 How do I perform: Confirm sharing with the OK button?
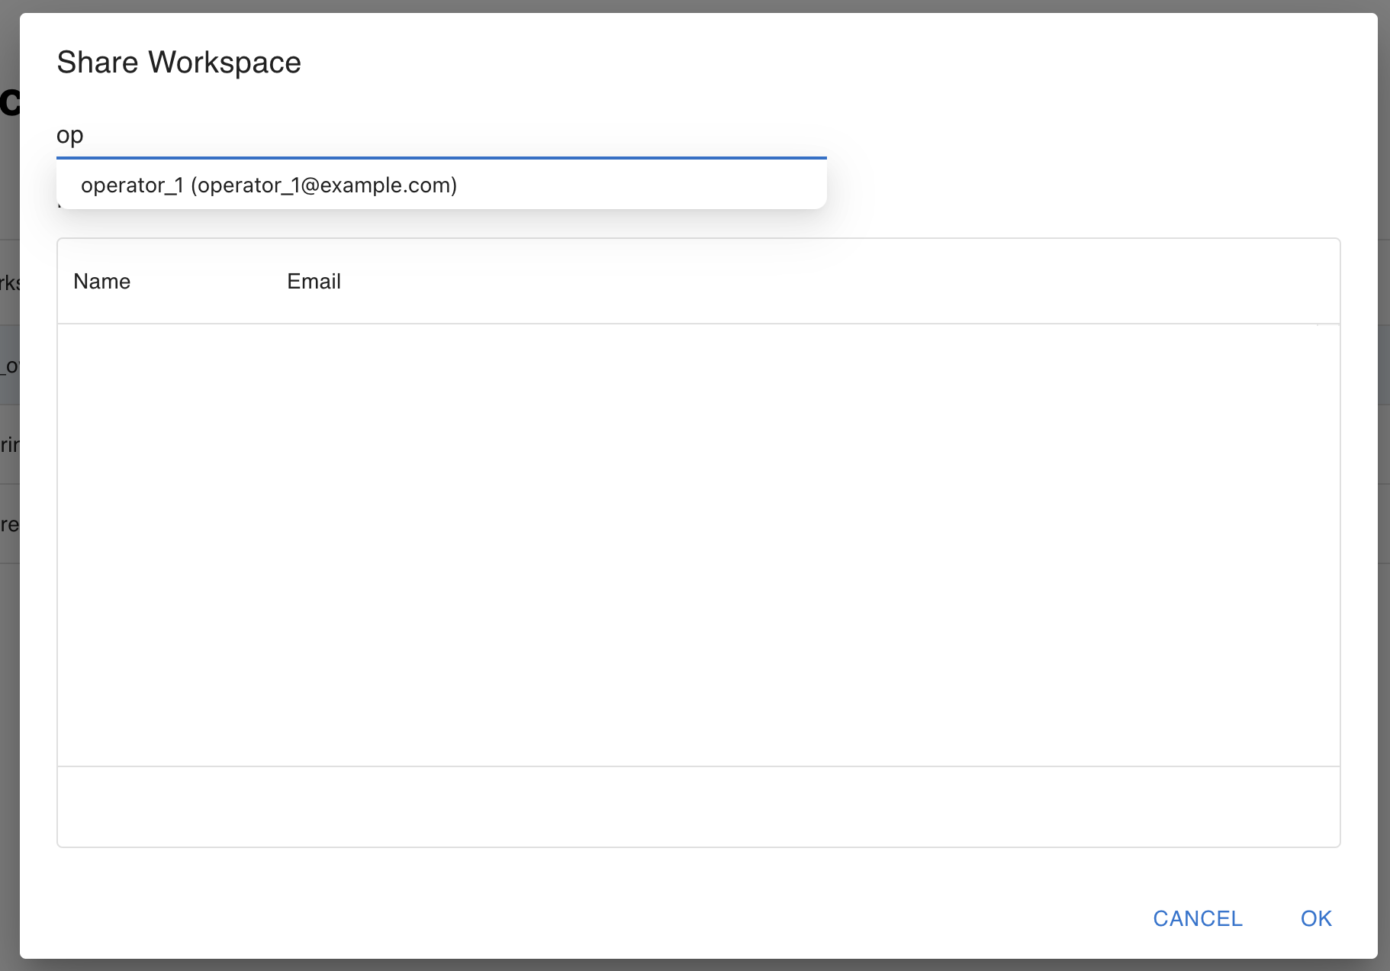tap(1316, 918)
